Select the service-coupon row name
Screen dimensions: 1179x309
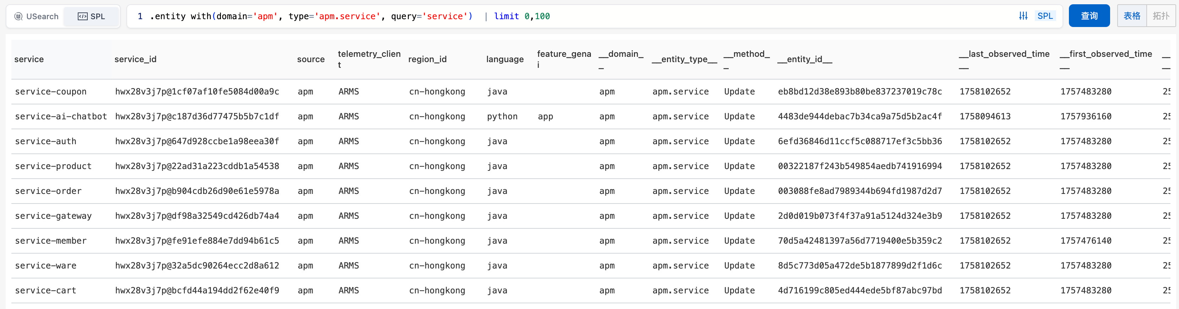51,92
